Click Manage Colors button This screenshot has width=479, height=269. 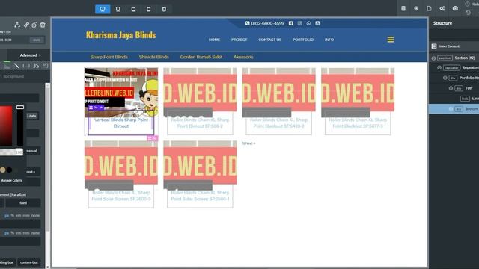tap(11, 181)
